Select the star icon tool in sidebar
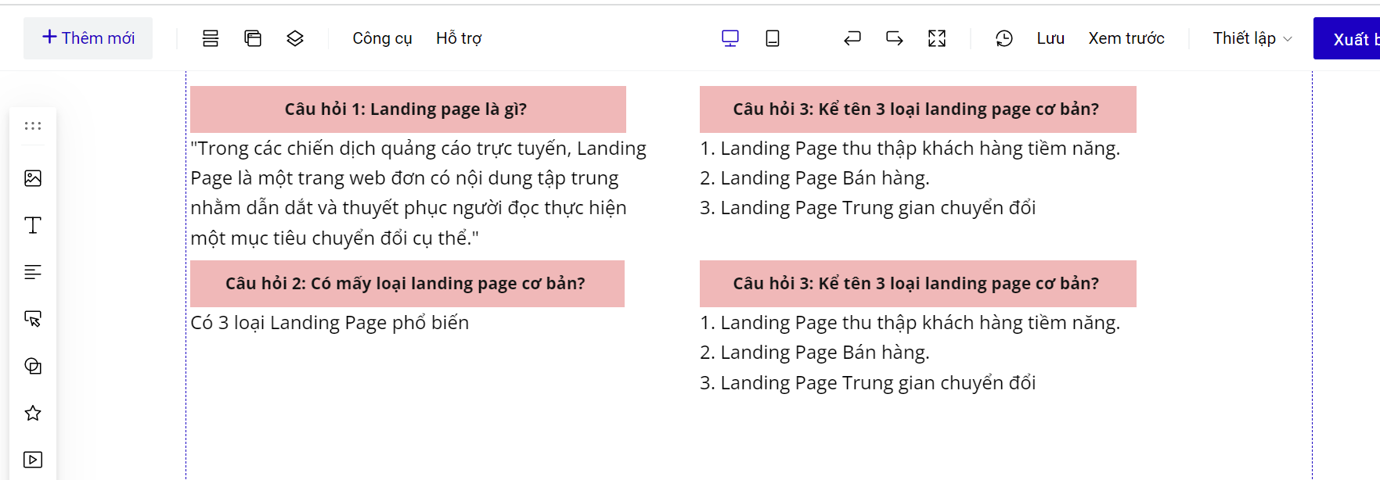Viewport: 1380px width, 480px height. 33,413
